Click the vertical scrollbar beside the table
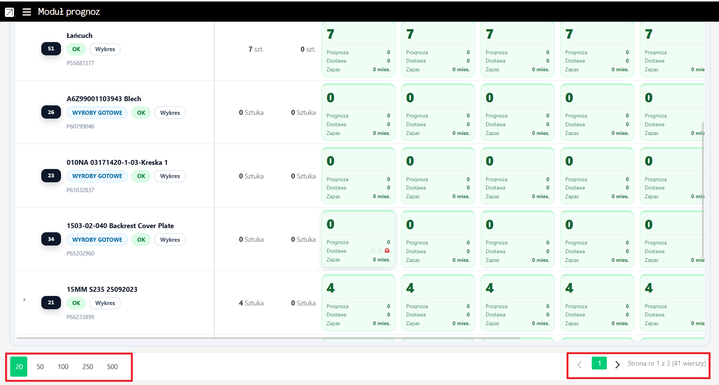The image size is (719, 385). (703, 189)
